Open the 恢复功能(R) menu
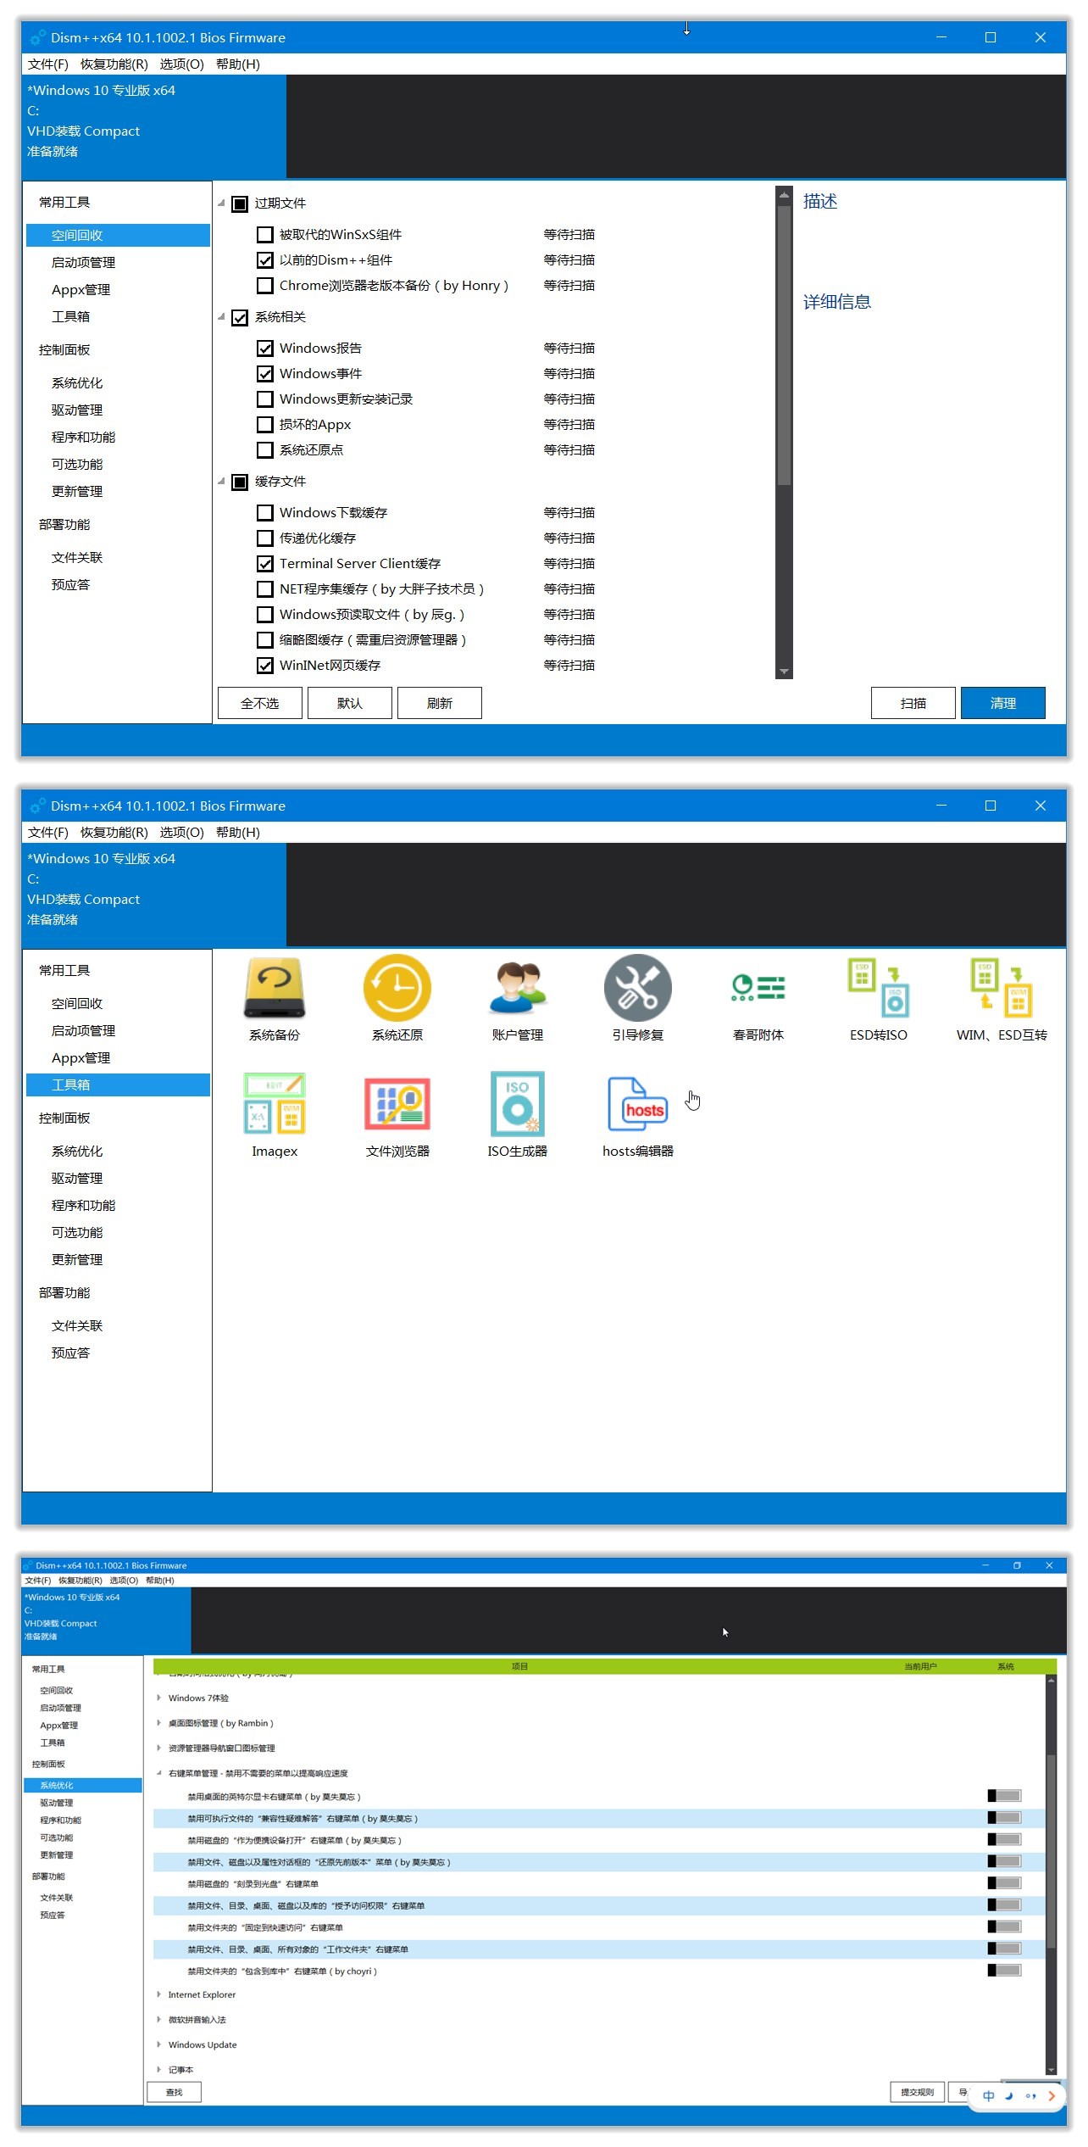 tap(114, 64)
